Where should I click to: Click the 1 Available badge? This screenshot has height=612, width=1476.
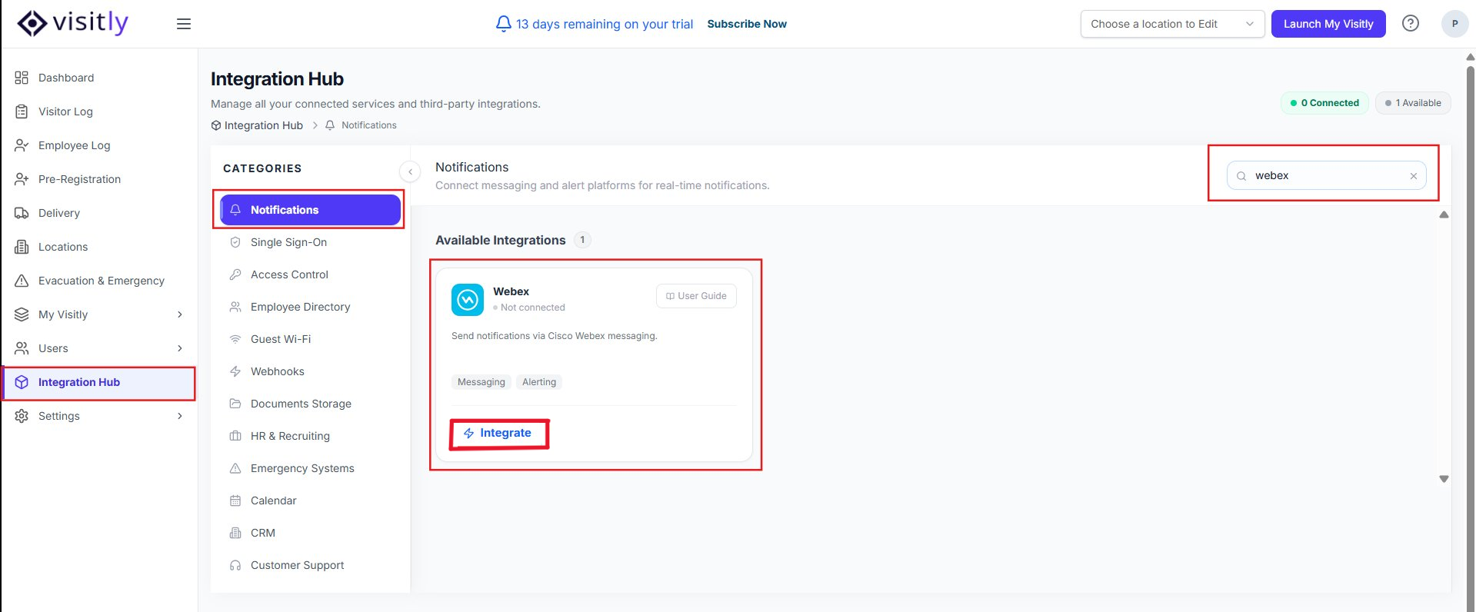(1413, 103)
